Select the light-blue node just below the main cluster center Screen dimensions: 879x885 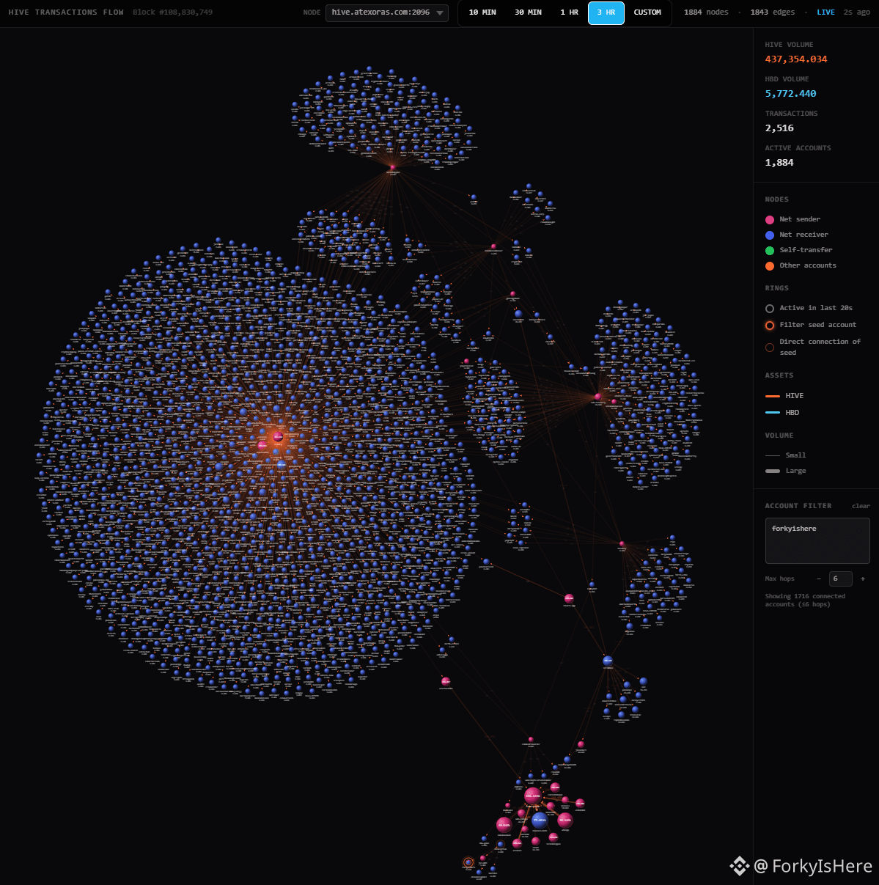click(282, 465)
